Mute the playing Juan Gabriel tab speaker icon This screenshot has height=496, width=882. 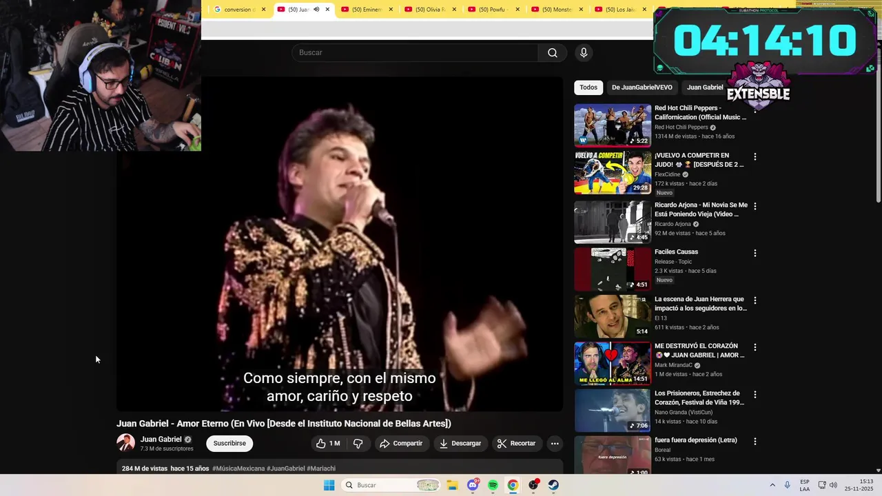[316, 10]
